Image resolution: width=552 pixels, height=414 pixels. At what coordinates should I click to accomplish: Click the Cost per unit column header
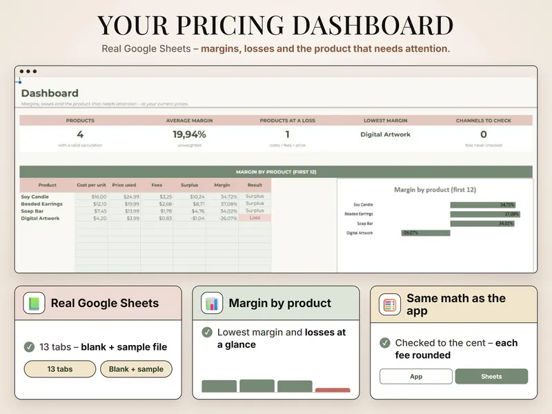point(91,185)
